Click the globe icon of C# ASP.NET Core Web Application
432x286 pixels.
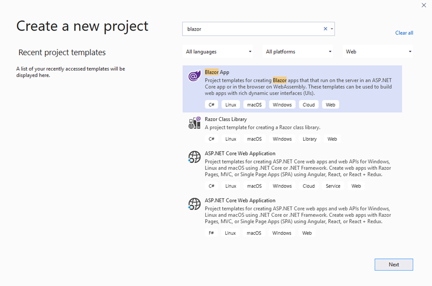pos(195,157)
